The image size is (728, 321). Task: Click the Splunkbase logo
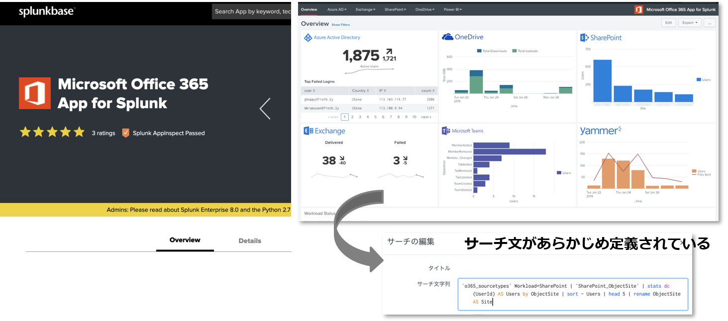point(47,12)
